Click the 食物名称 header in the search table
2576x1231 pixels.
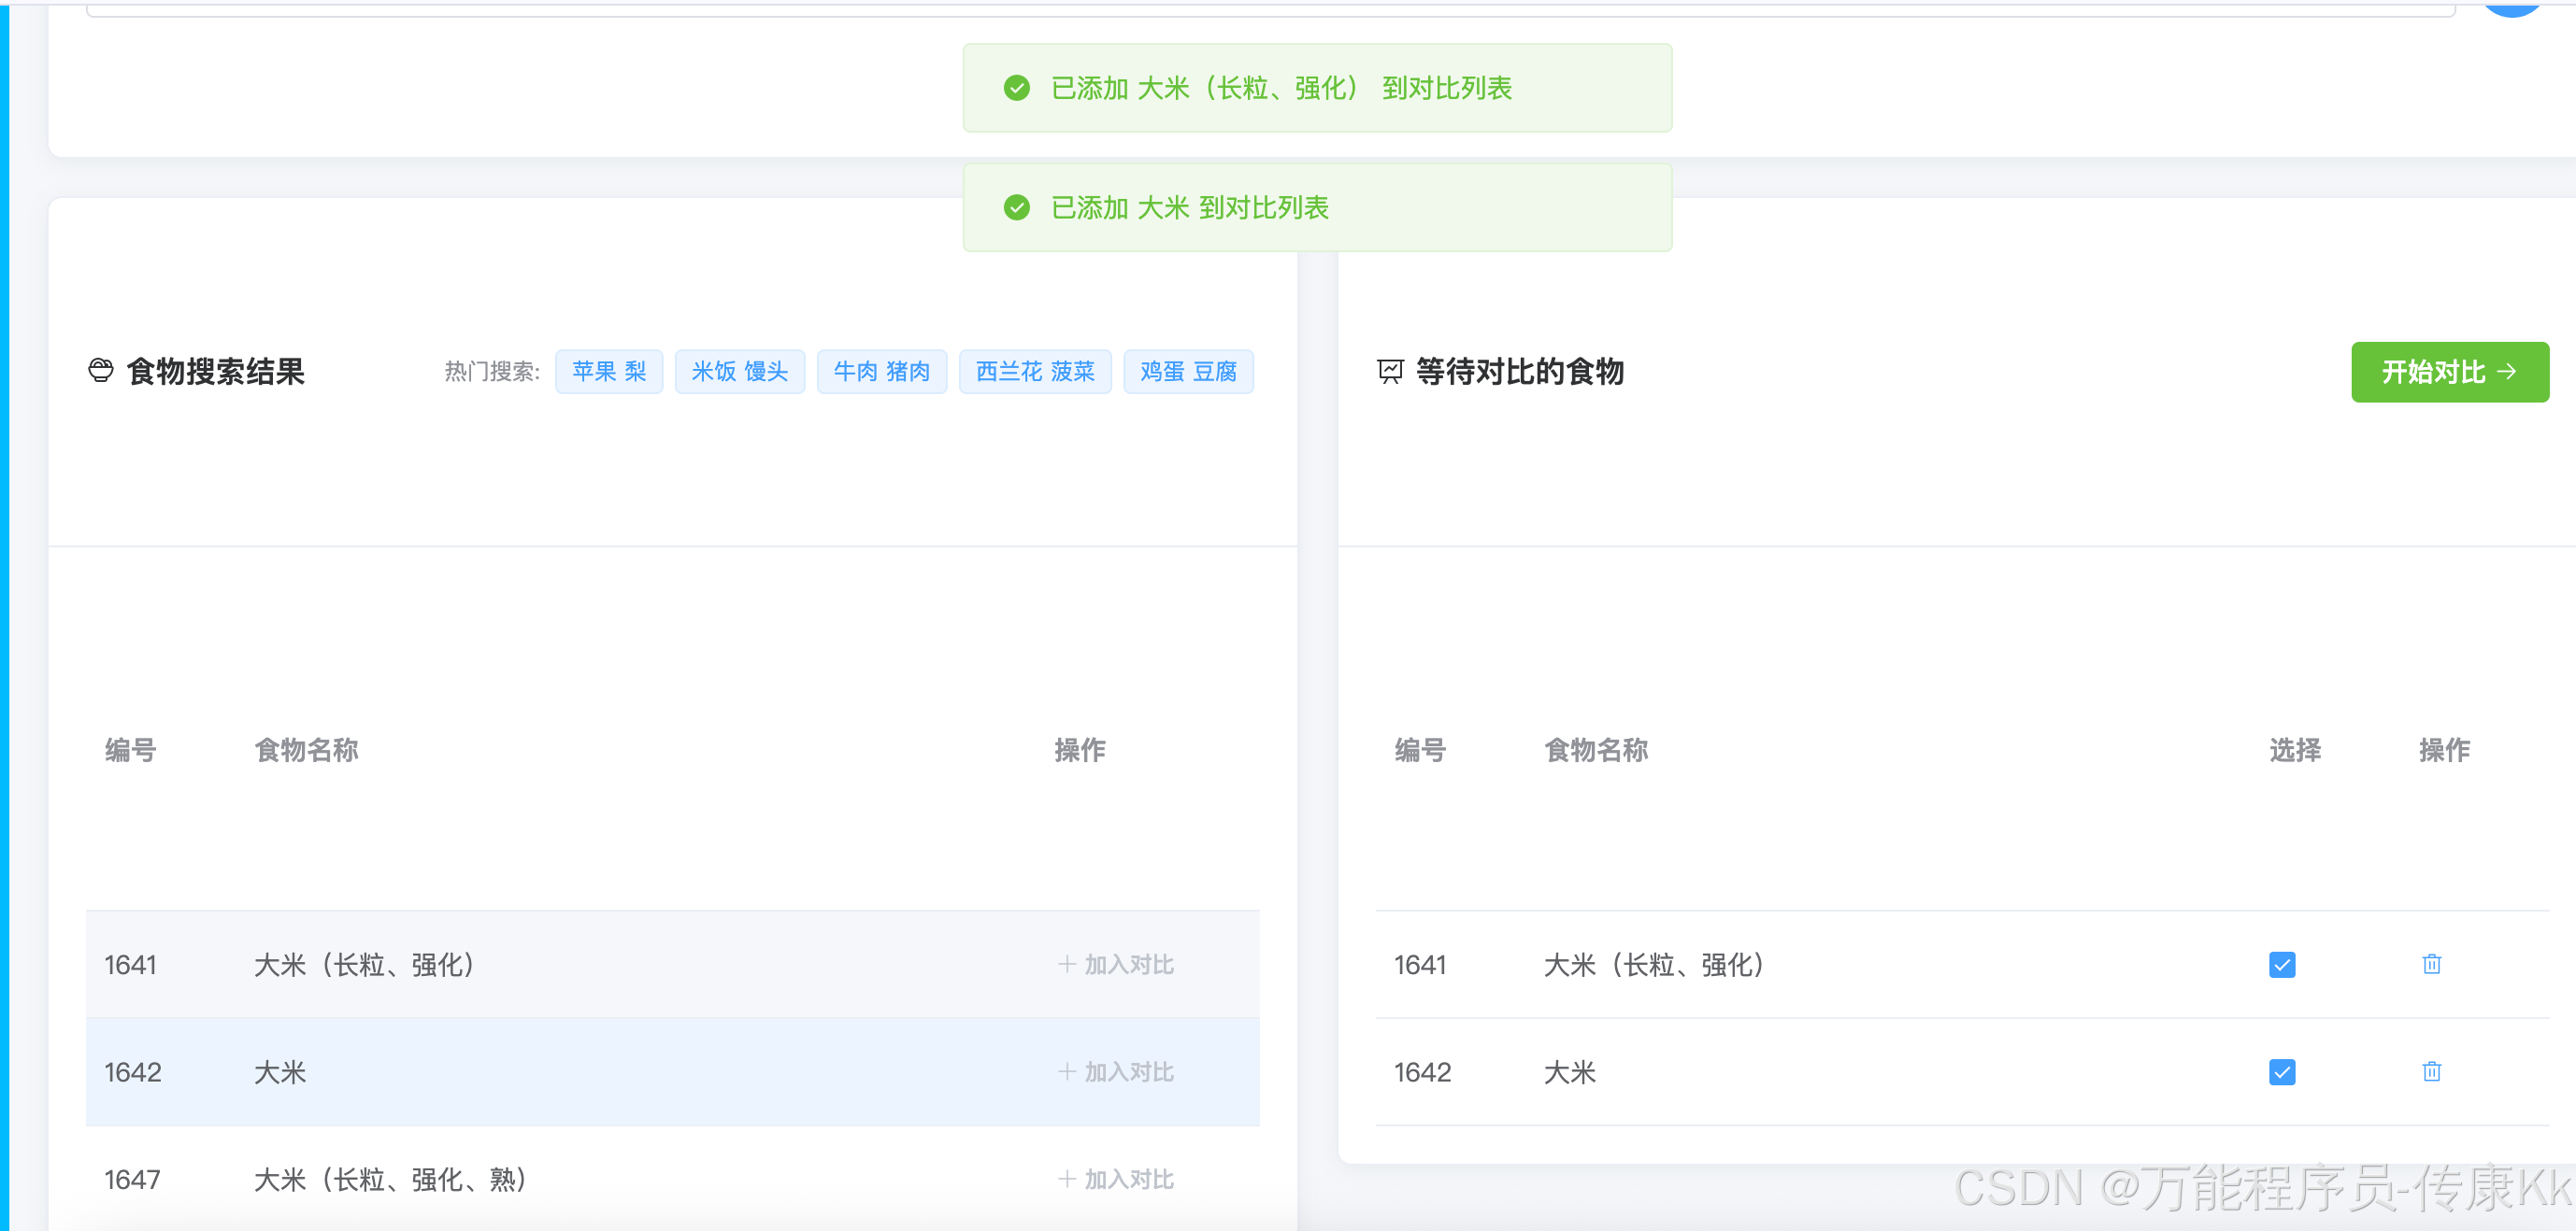(x=306, y=749)
